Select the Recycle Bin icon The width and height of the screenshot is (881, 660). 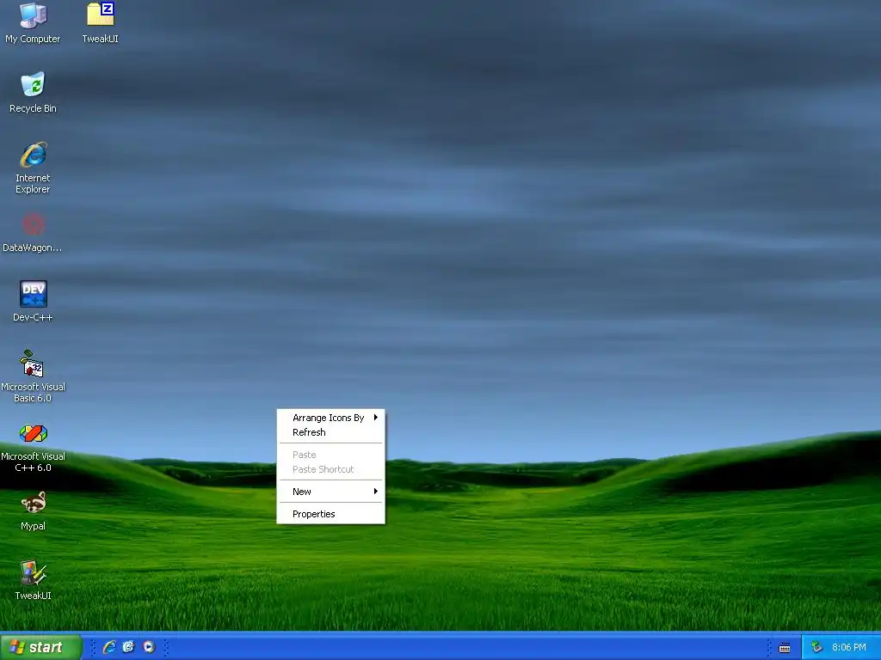[33, 93]
